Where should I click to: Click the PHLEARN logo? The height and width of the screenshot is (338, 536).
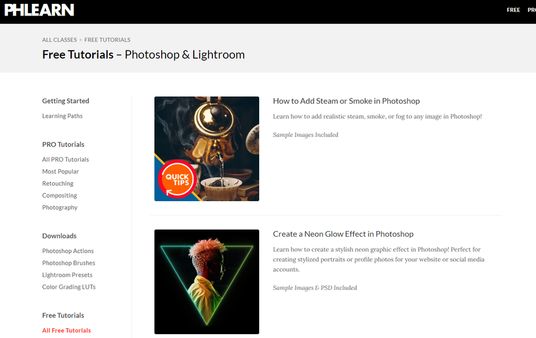40,10
